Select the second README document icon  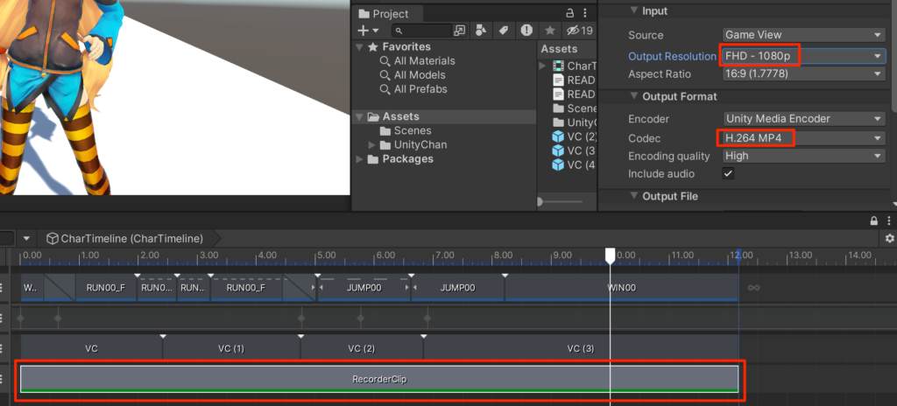tap(558, 94)
